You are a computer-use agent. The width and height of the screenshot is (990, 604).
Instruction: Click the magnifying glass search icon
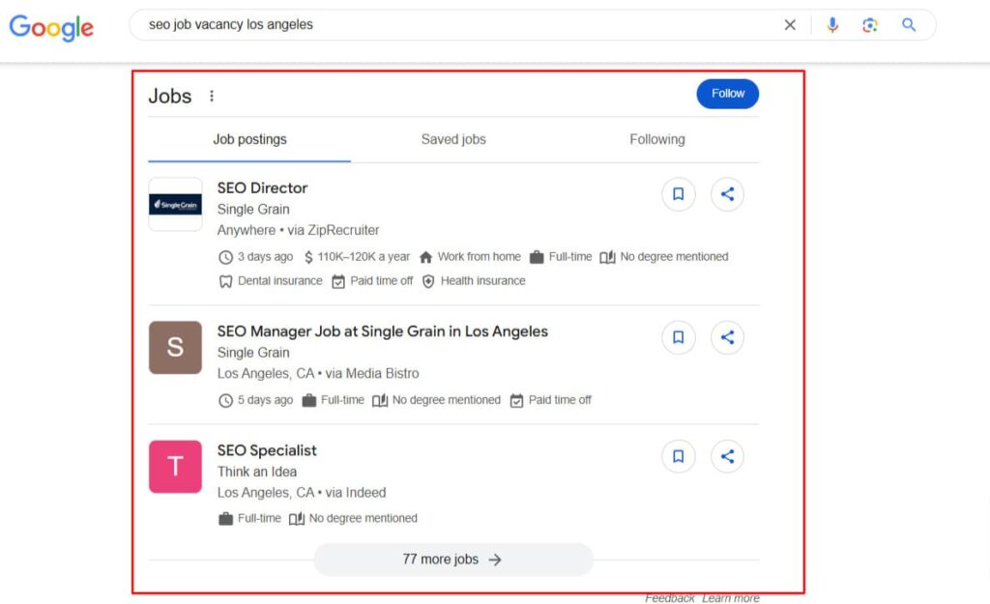pyautogui.click(x=909, y=24)
